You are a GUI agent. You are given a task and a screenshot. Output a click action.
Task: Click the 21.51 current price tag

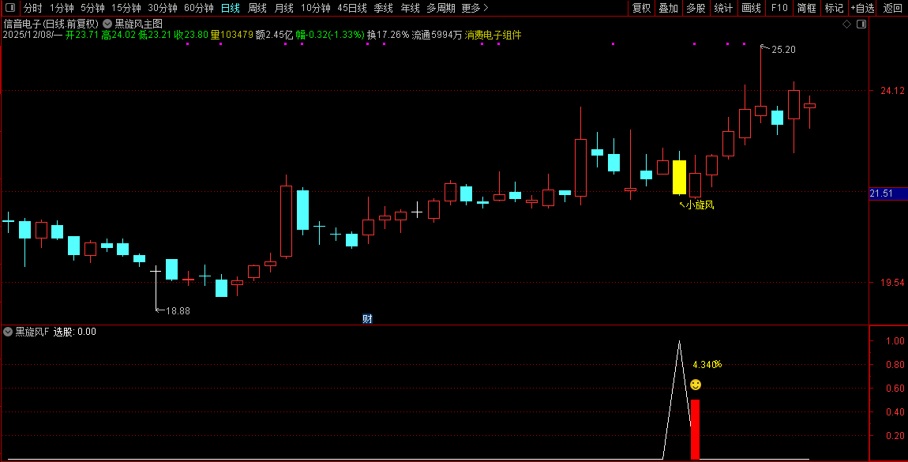[x=888, y=193]
